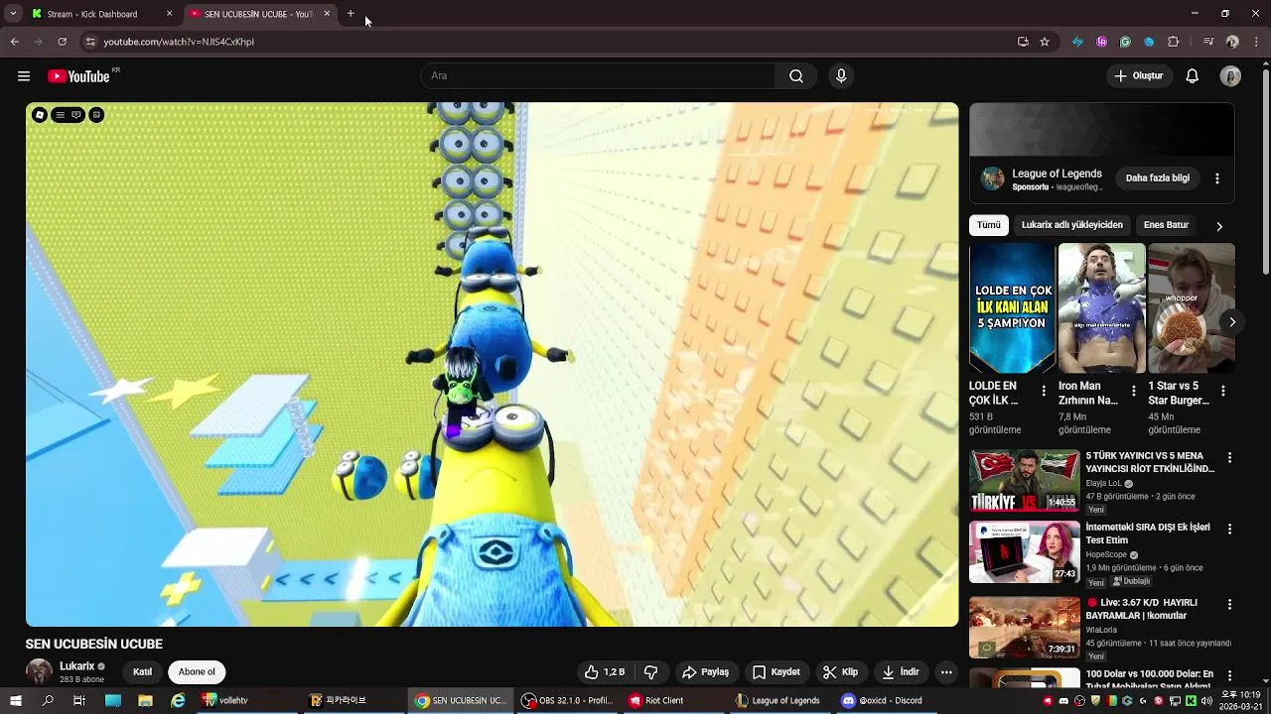This screenshot has width=1271, height=714.
Task: Open the Lukarix channel name link
Action: pyautogui.click(x=76, y=666)
